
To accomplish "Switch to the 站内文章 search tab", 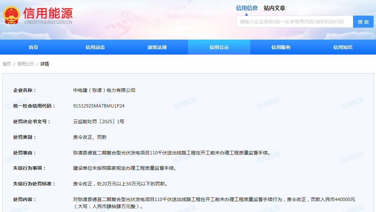I will pos(274,8).
